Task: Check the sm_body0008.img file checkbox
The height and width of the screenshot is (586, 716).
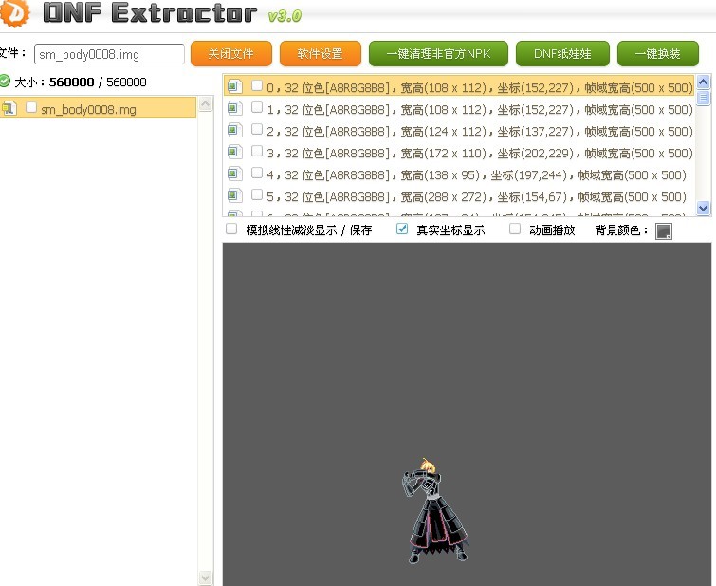Action: pos(31,107)
